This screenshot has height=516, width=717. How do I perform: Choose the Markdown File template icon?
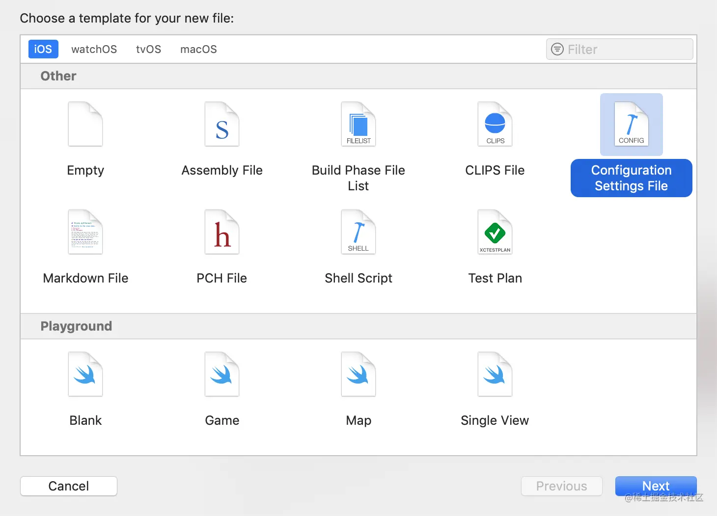point(85,232)
